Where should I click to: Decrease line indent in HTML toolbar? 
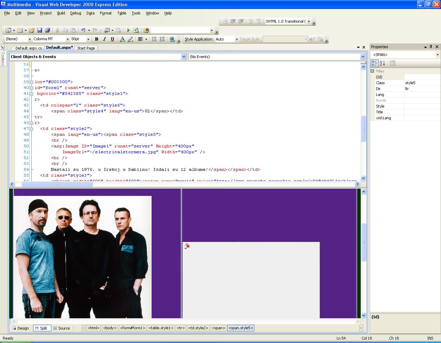coord(233,21)
